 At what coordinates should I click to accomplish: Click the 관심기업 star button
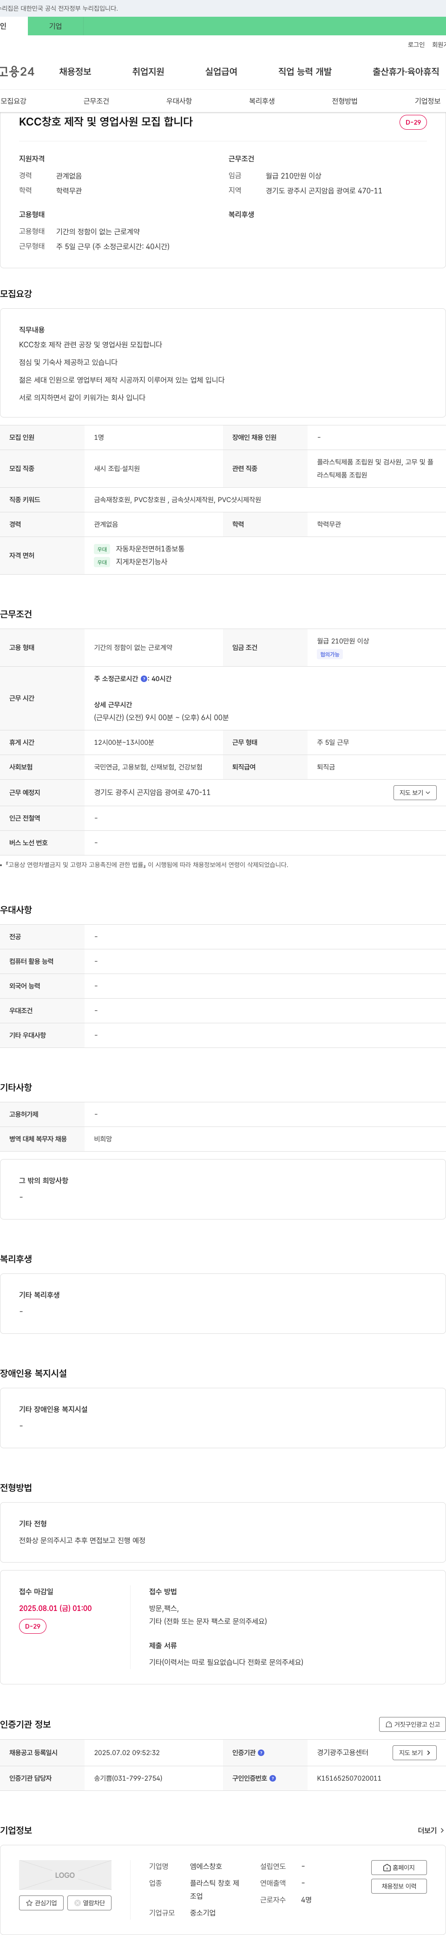(x=41, y=1903)
